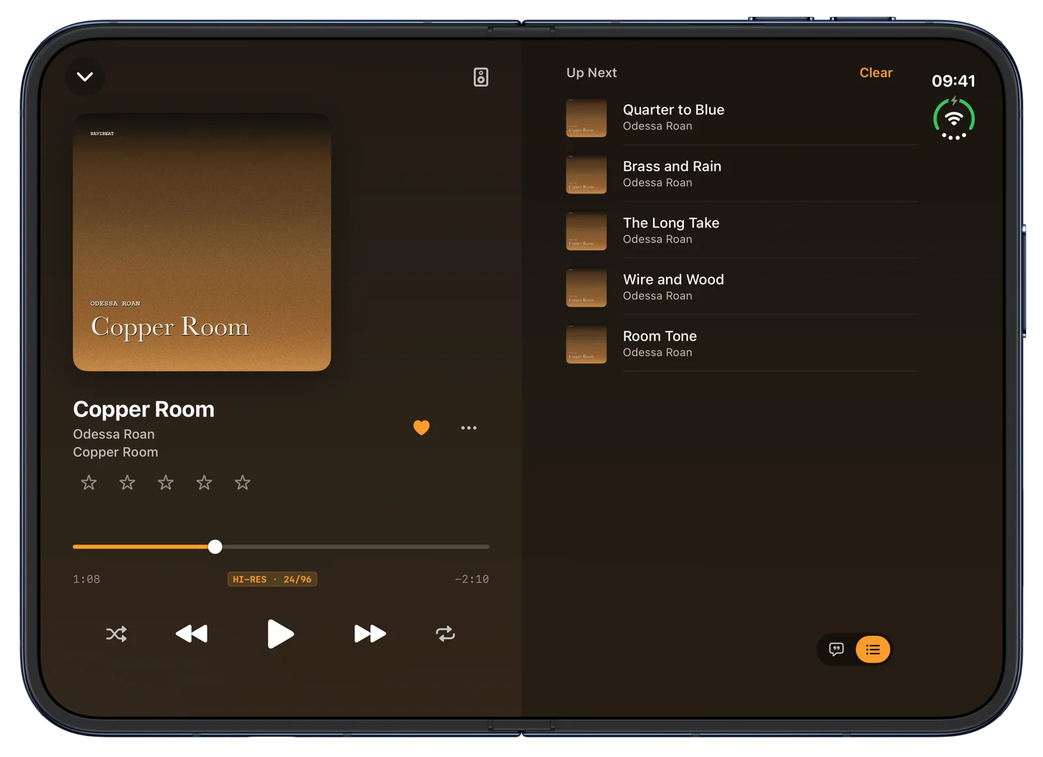1043x757 pixels.
Task: Rate the track four stars
Action: point(204,482)
